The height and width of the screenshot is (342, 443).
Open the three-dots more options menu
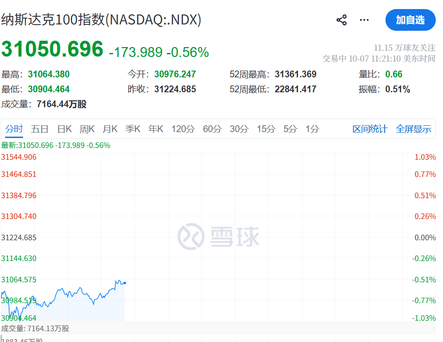364,20
